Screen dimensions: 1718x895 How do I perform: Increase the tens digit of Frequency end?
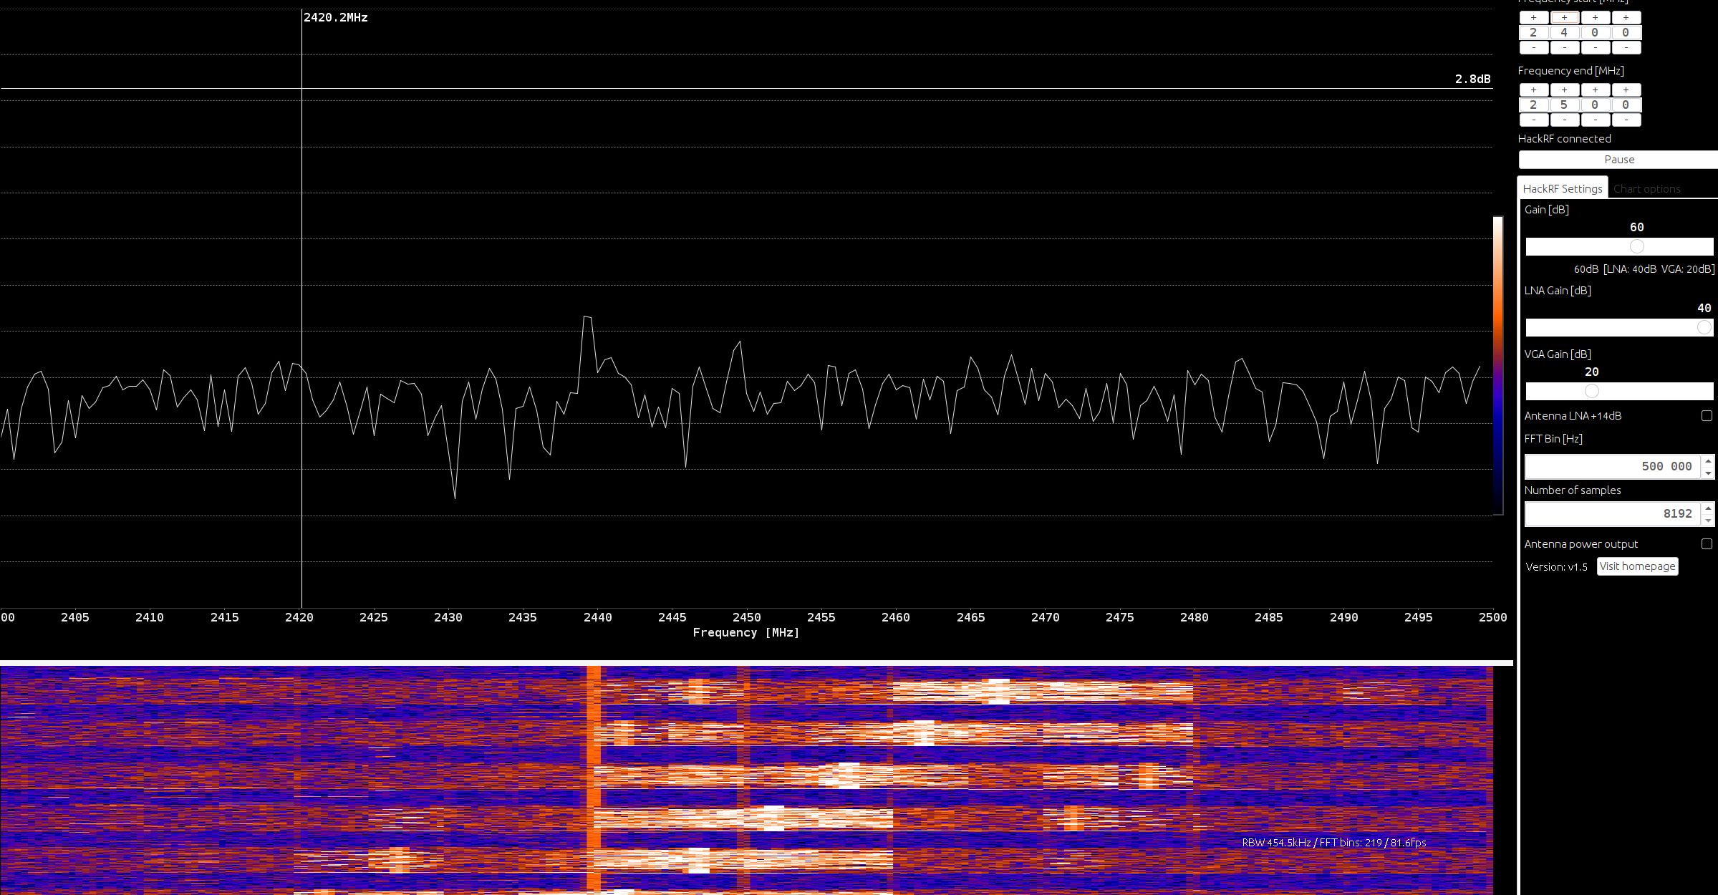tap(1595, 90)
